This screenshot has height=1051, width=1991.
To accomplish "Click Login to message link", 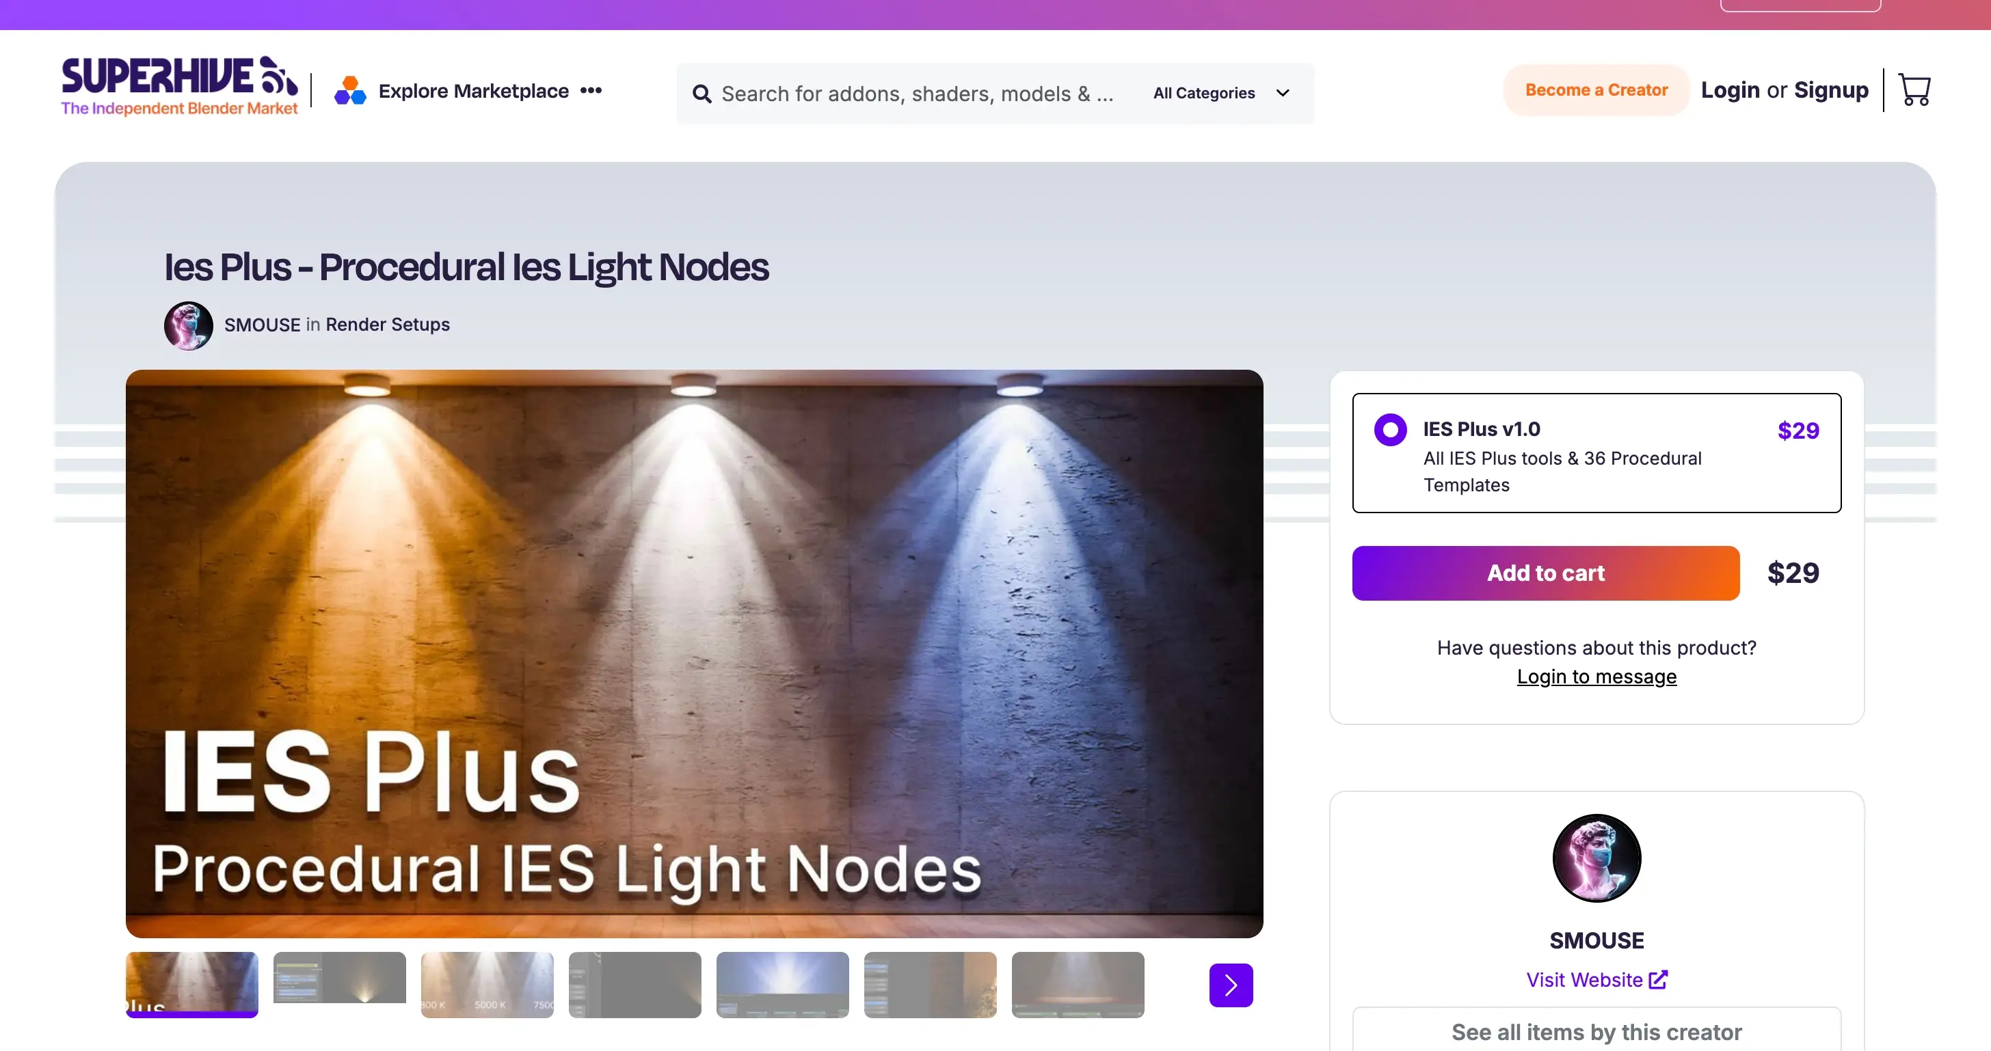I will click(x=1596, y=677).
